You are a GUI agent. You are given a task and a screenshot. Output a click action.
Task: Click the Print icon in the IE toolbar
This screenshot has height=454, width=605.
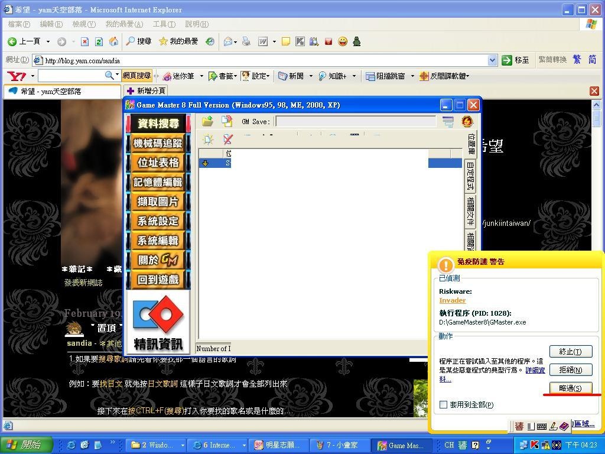point(246,41)
